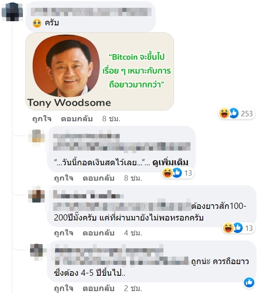
Task: Reply to the 4-5 years comment
Action: (99, 288)
